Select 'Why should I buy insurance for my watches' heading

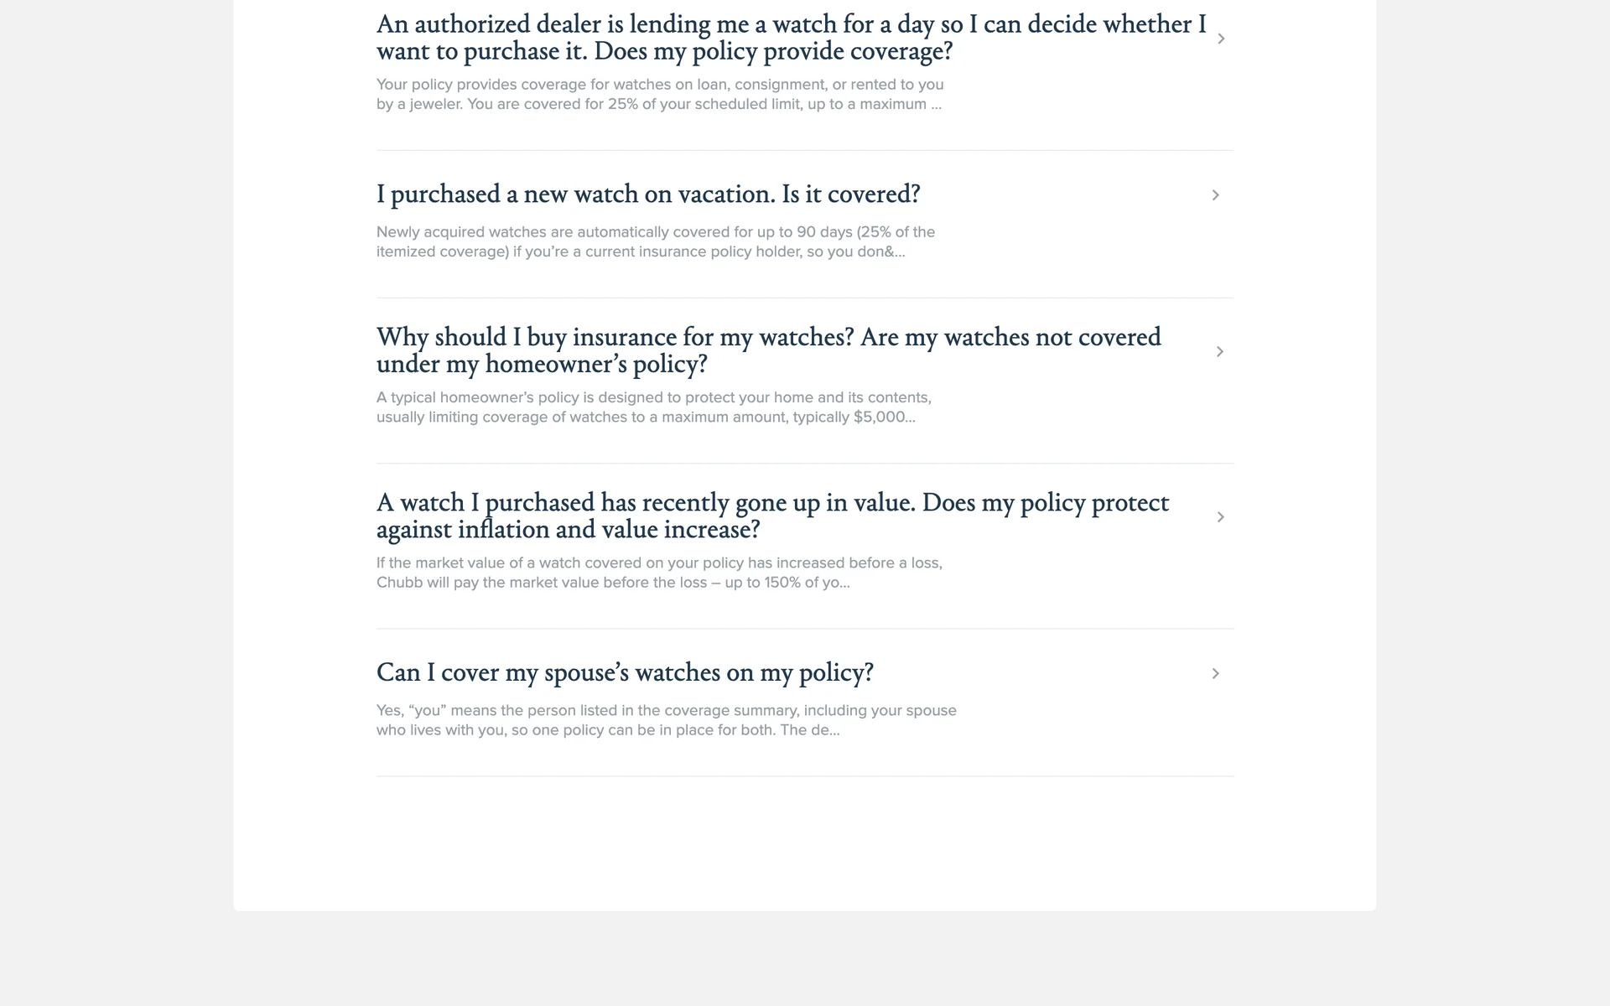click(x=768, y=350)
